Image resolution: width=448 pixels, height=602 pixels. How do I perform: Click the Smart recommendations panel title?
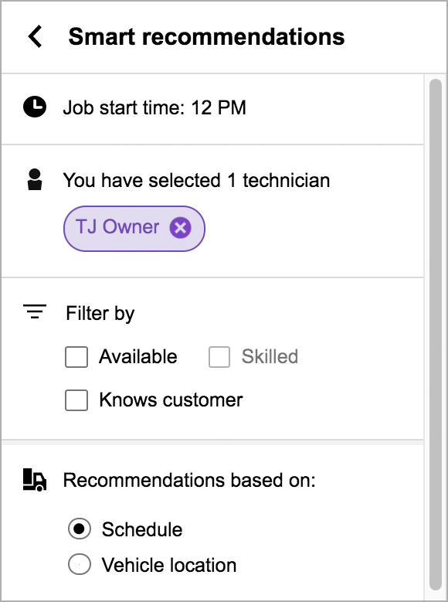pyautogui.click(x=206, y=37)
